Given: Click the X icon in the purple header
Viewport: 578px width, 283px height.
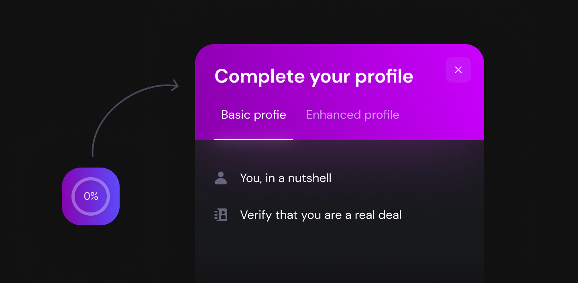Looking at the screenshot, I should coord(458,70).
